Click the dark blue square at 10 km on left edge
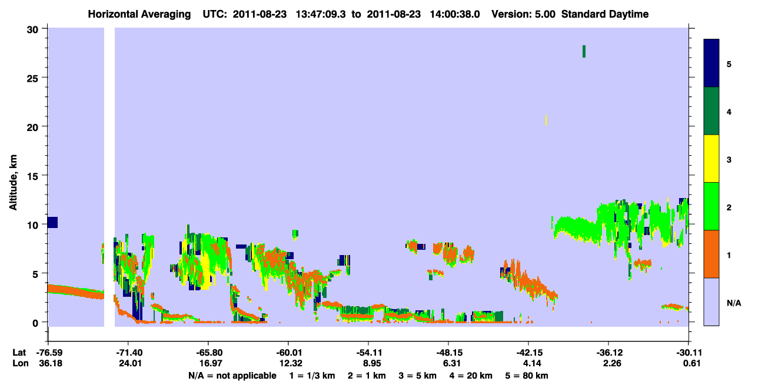This screenshot has height=392, width=765. (52, 222)
